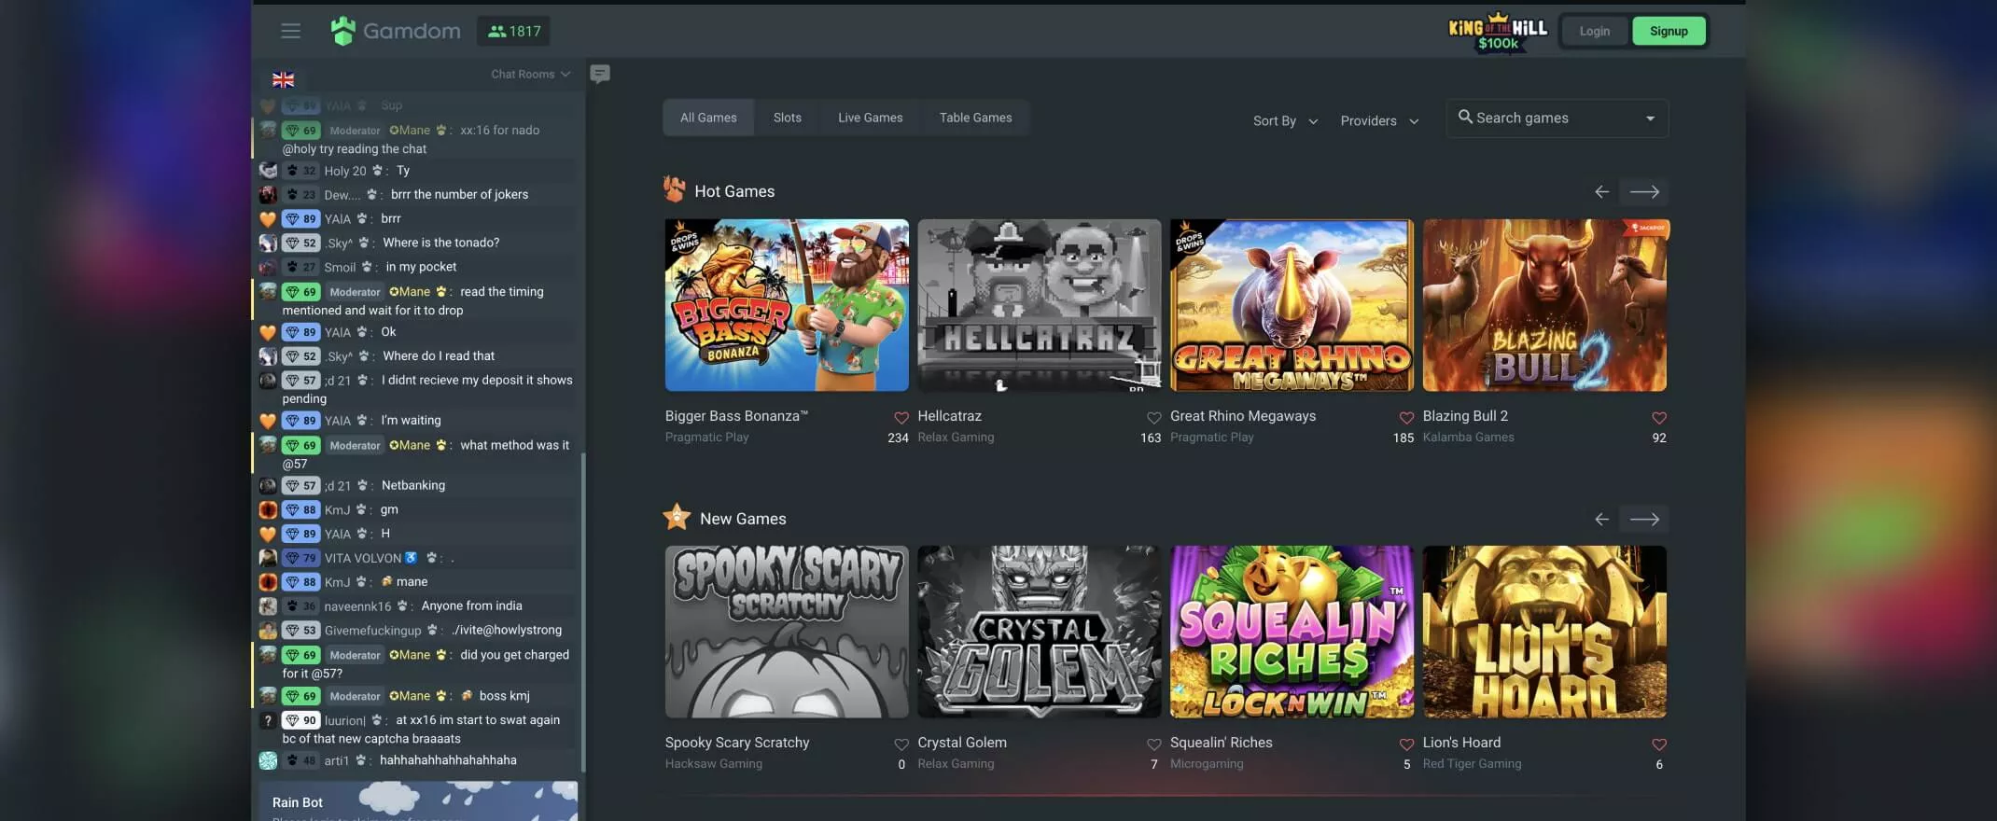Show the 1817 online users counter
This screenshot has height=821, width=1997.
coord(514,31)
